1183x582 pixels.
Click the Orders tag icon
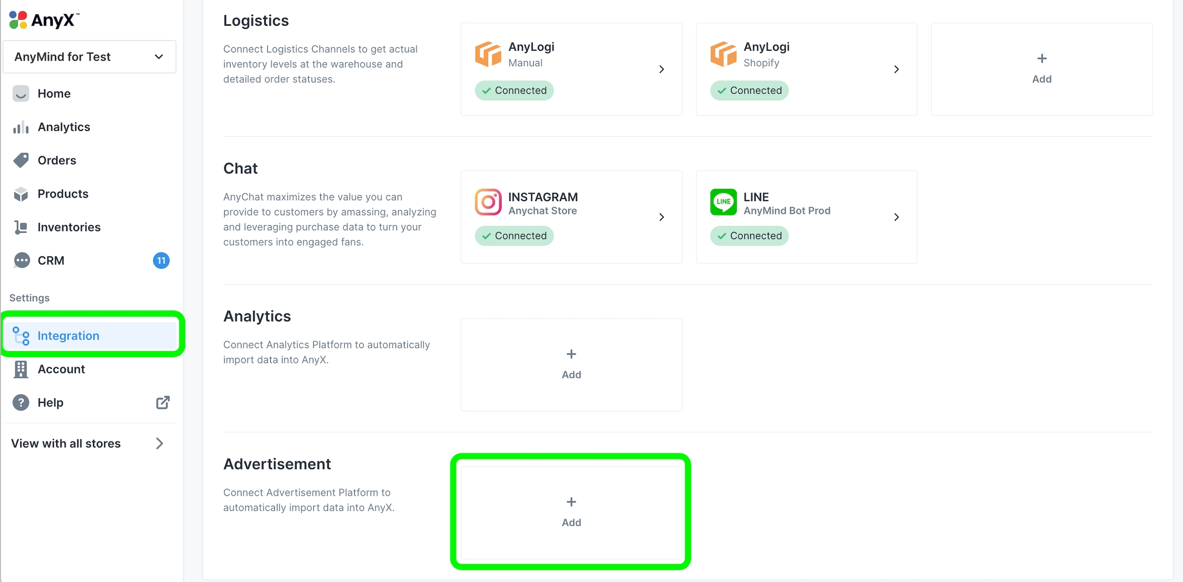[x=21, y=160]
